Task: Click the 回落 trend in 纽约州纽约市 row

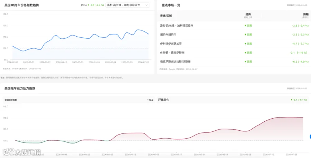Action: (248, 35)
